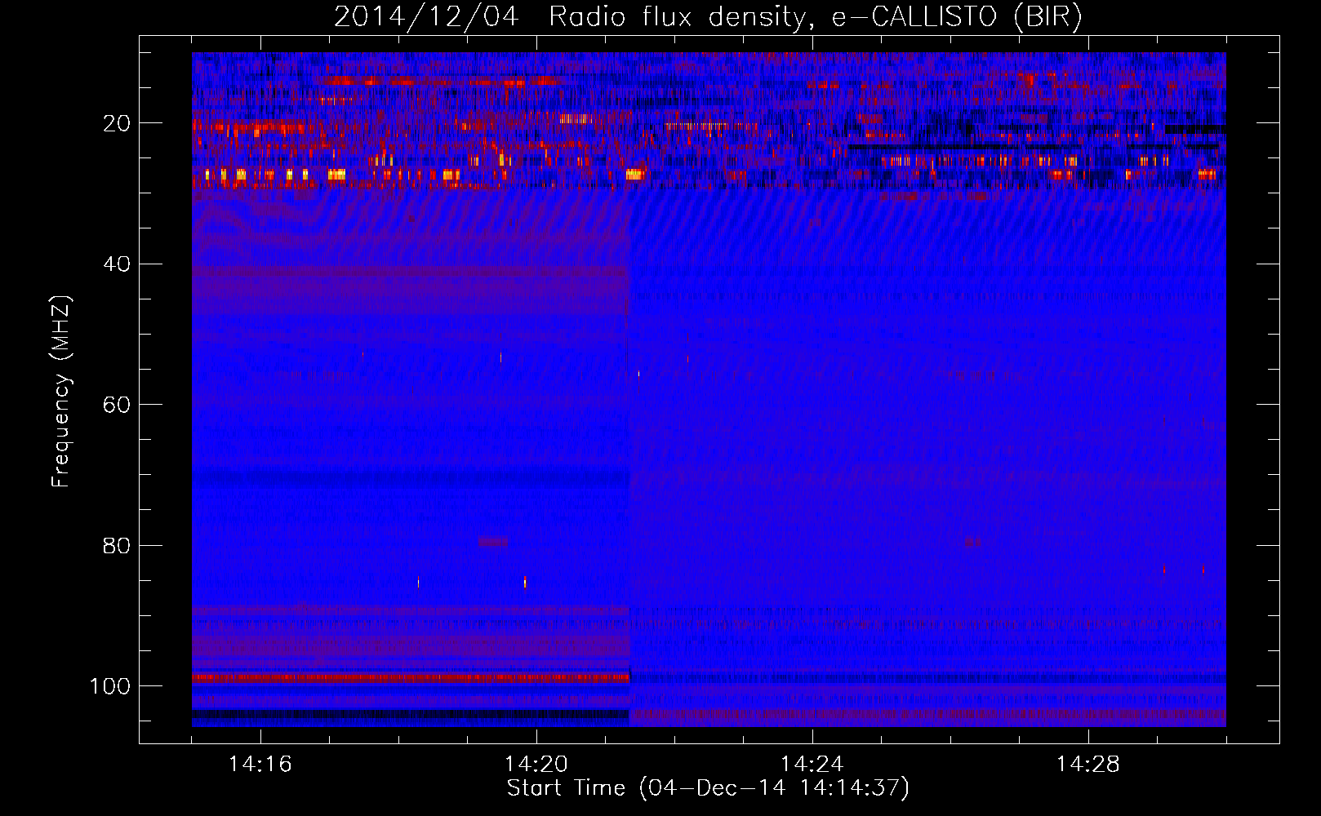Click the 100 MHz frequency tick label

(110, 686)
